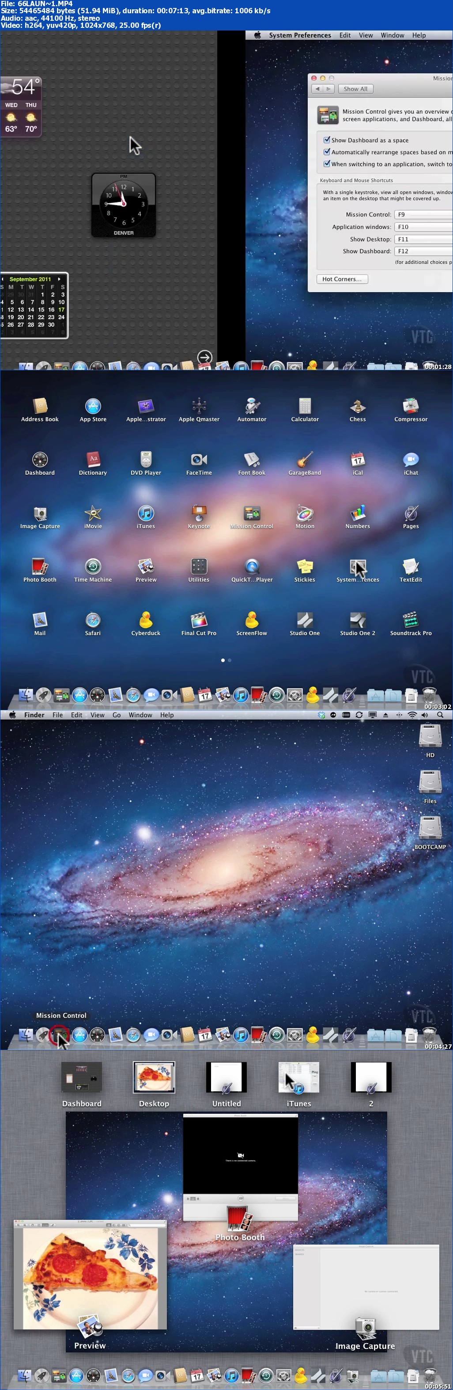Select the Files drive icon on desktop
453x1390 pixels.
click(x=430, y=786)
